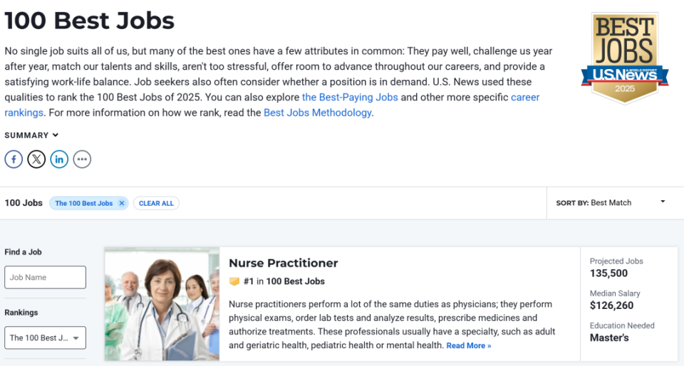Image resolution: width=684 pixels, height=366 pixels.
Task: Open the Best Jobs Methodology link
Action: [317, 113]
